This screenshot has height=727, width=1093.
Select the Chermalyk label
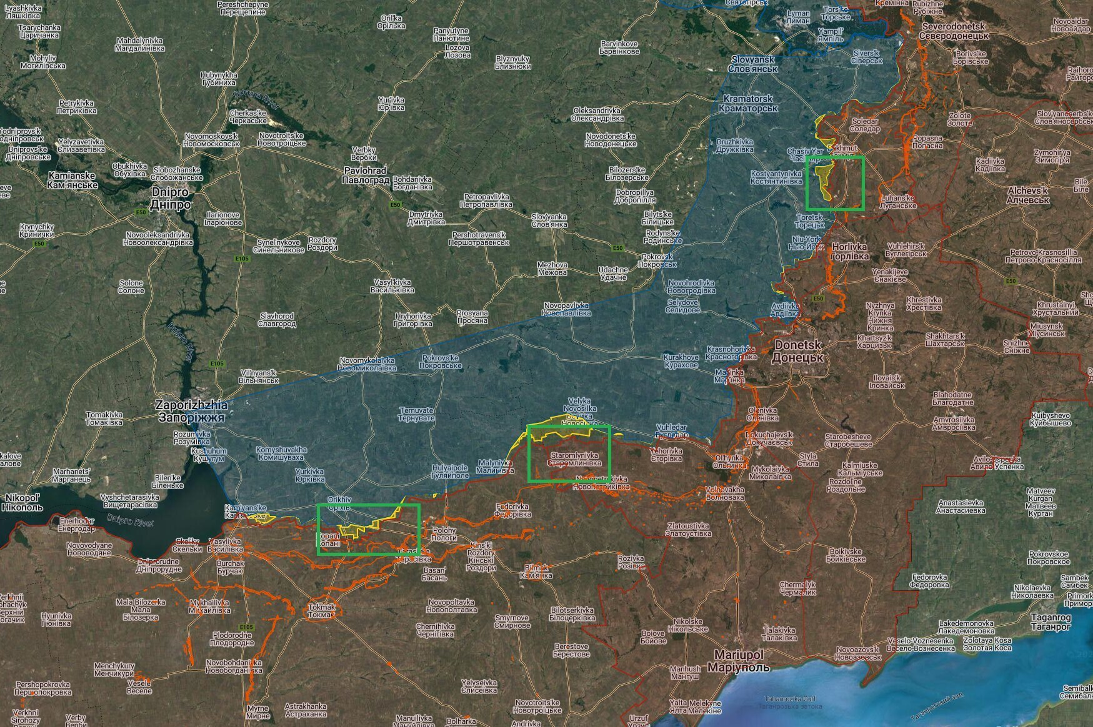click(x=798, y=588)
